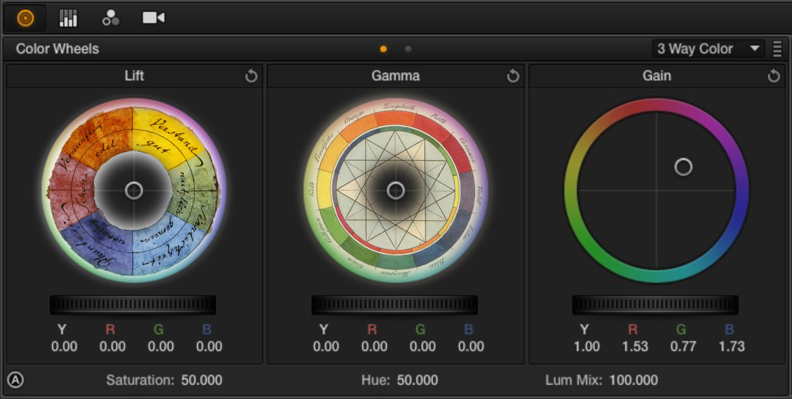Select the Saturation value field
Screen dimensions: 792x399
tap(201, 380)
